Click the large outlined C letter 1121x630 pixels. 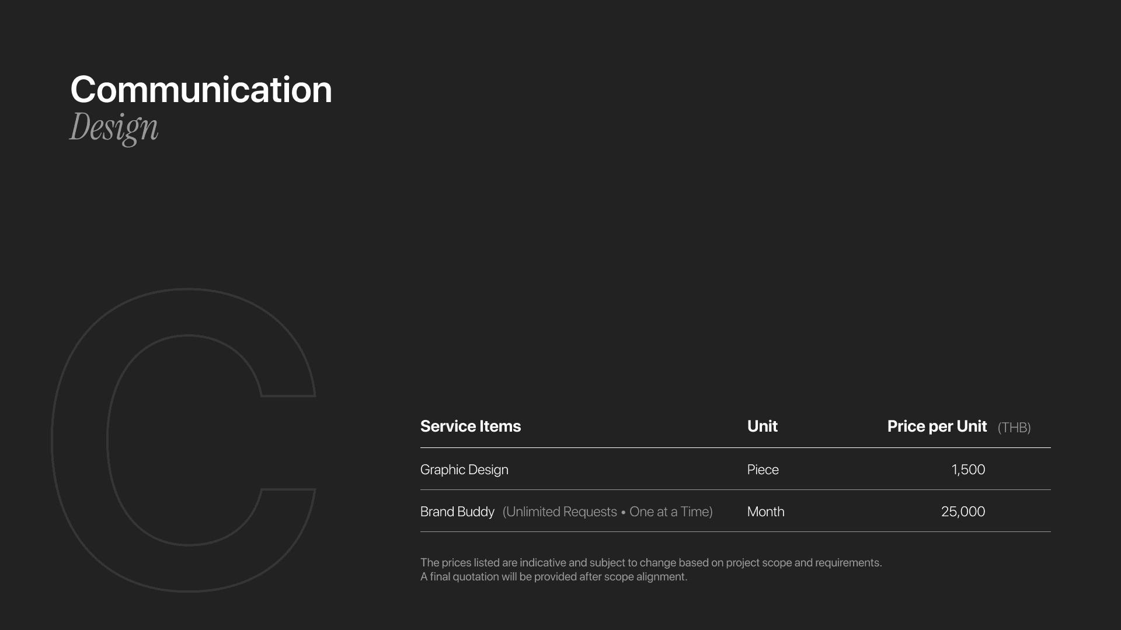click(79, 440)
